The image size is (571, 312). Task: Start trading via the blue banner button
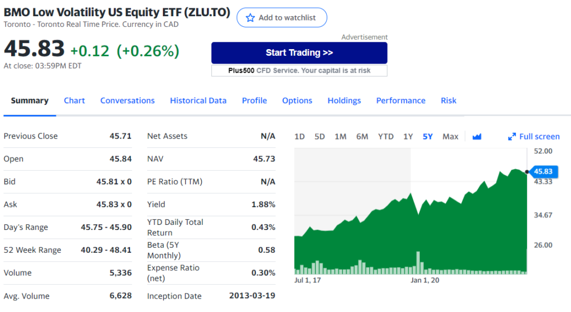tap(299, 53)
